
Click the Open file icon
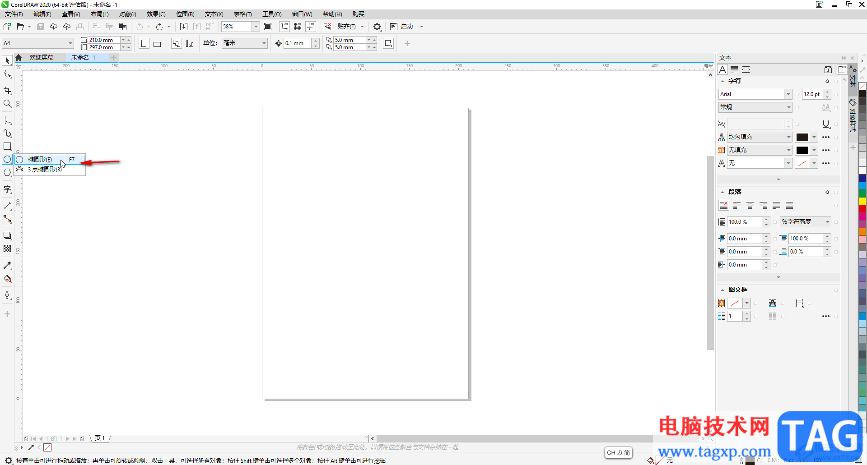pos(20,27)
